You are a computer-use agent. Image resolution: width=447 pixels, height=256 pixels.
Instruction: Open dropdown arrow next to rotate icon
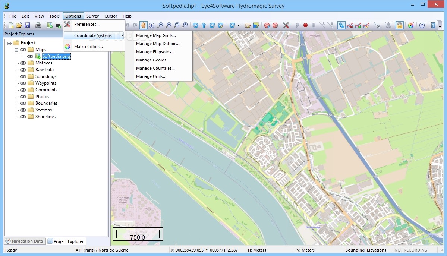coord(238,25)
